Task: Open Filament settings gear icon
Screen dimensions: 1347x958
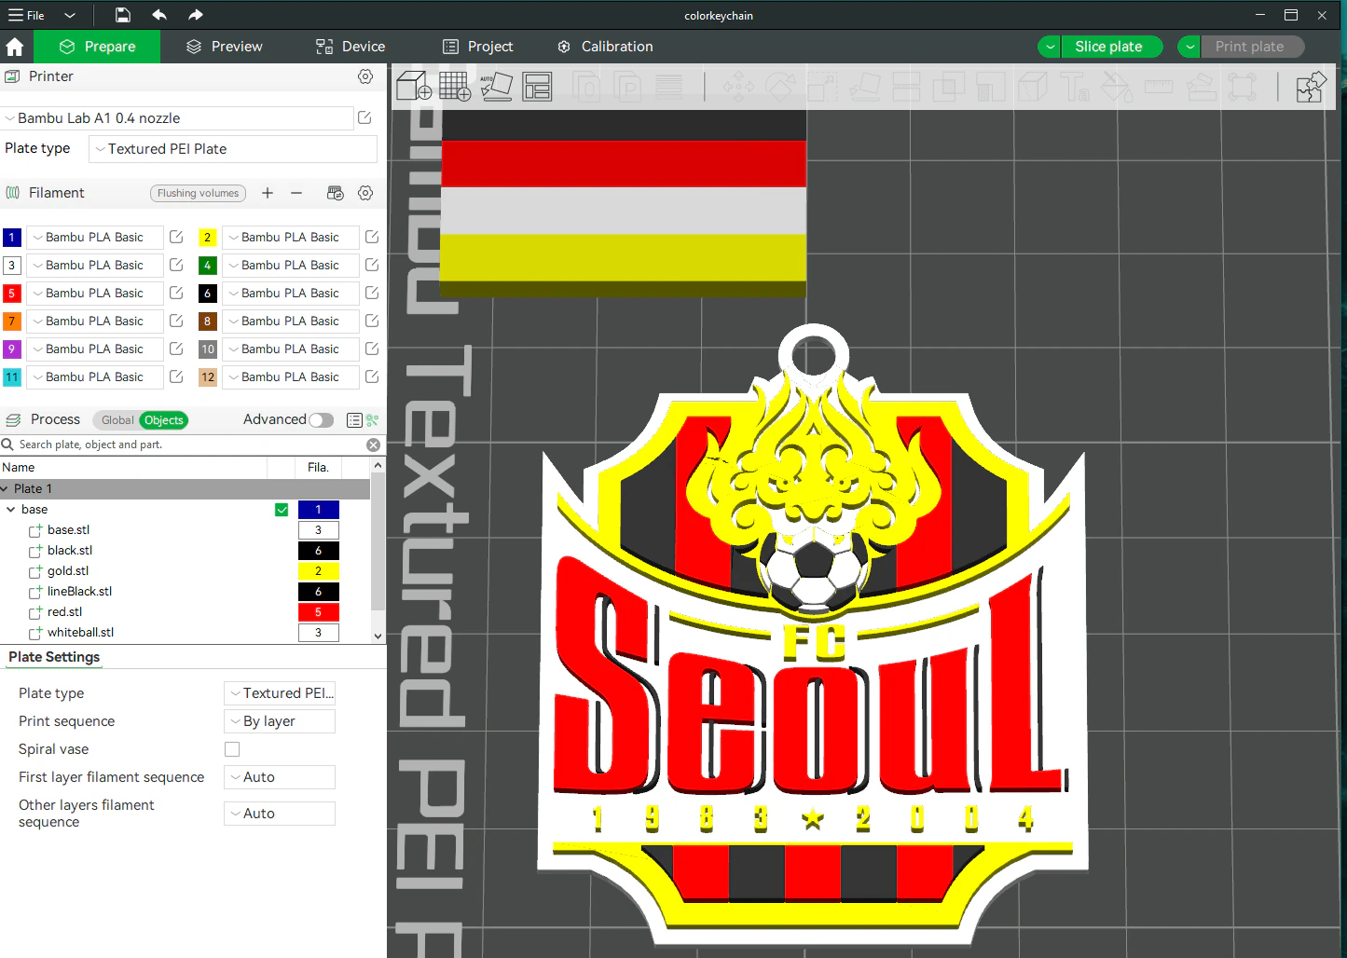Action: point(365,193)
